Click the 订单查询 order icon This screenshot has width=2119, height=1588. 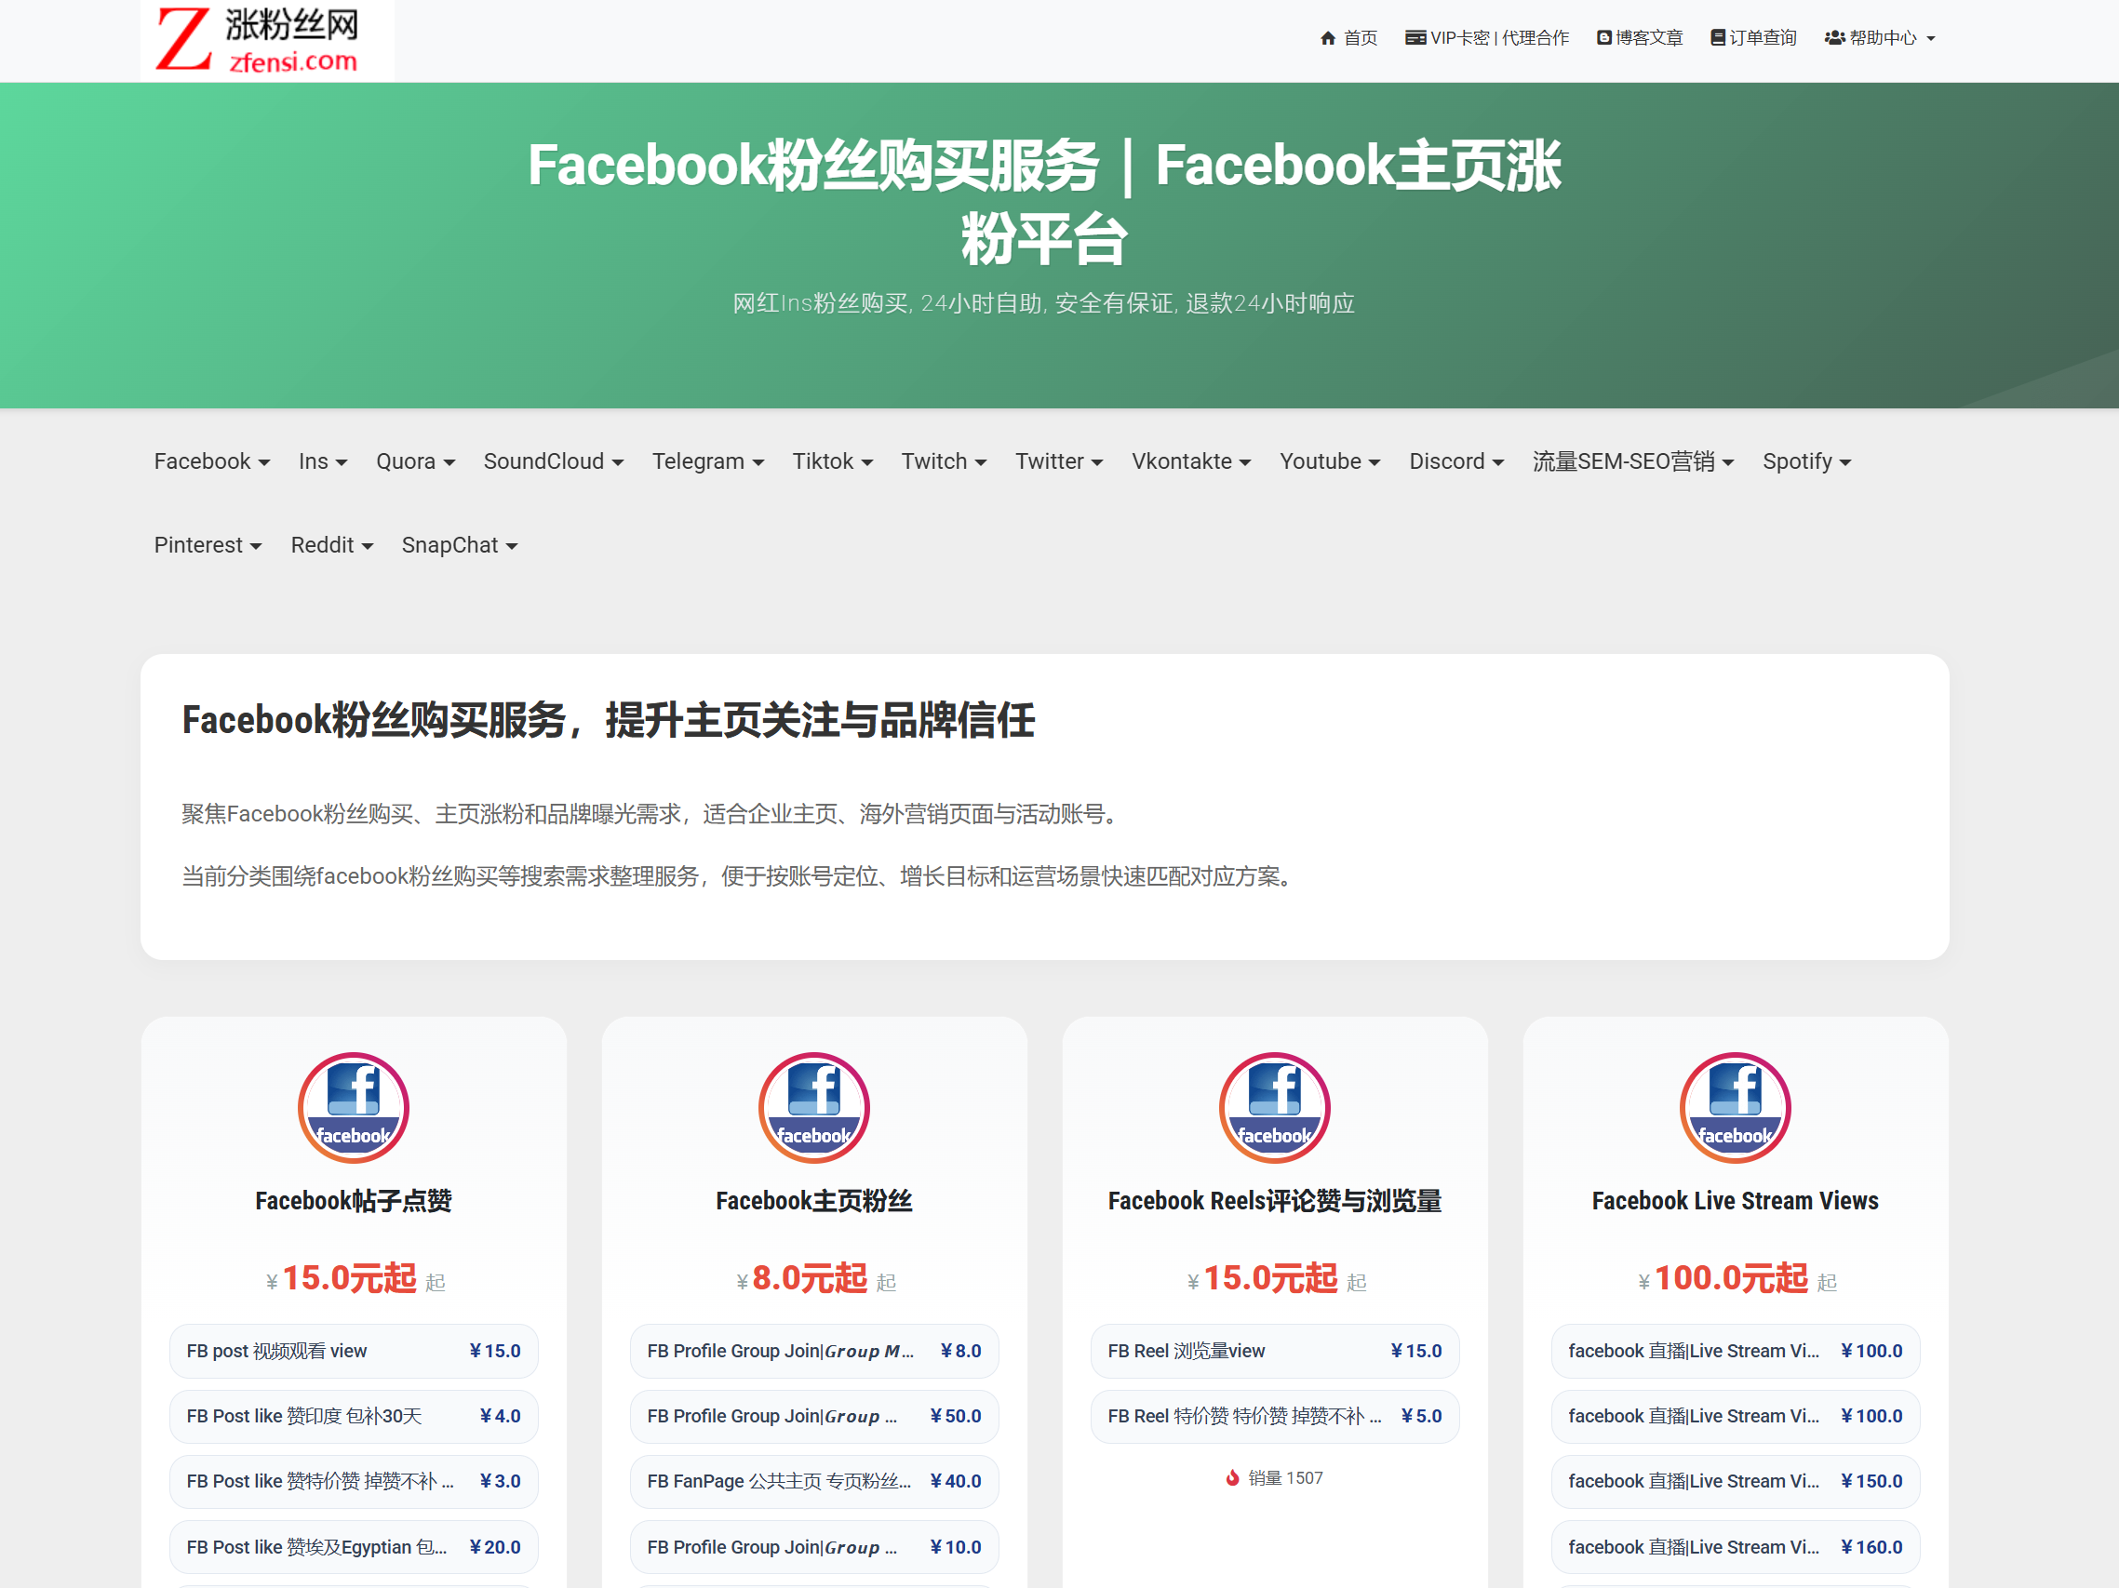(x=1718, y=38)
